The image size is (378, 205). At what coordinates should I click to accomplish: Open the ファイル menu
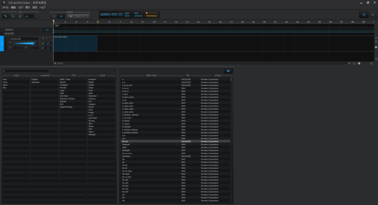click(5, 8)
